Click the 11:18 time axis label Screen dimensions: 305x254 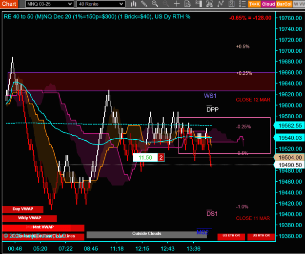coord(117,249)
